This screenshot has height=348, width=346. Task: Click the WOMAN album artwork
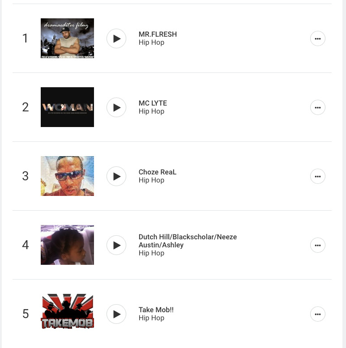point(67,107)
